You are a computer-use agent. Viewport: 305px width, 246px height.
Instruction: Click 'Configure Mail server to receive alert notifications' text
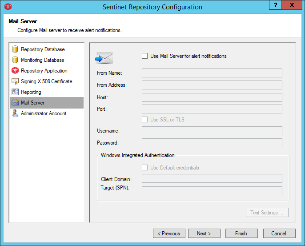coord(69,30)
